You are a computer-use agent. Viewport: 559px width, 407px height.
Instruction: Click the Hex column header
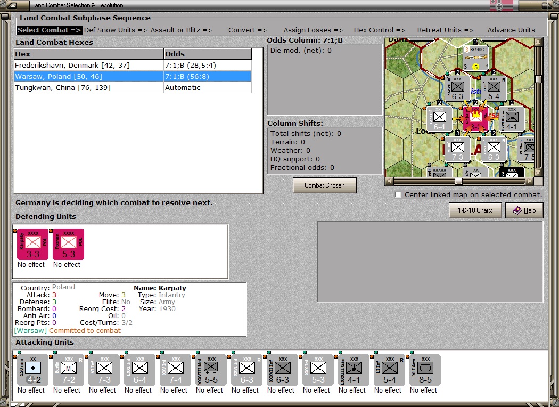click(88, 54)
